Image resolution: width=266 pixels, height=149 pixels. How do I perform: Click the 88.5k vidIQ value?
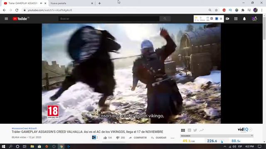pos(236,141)
